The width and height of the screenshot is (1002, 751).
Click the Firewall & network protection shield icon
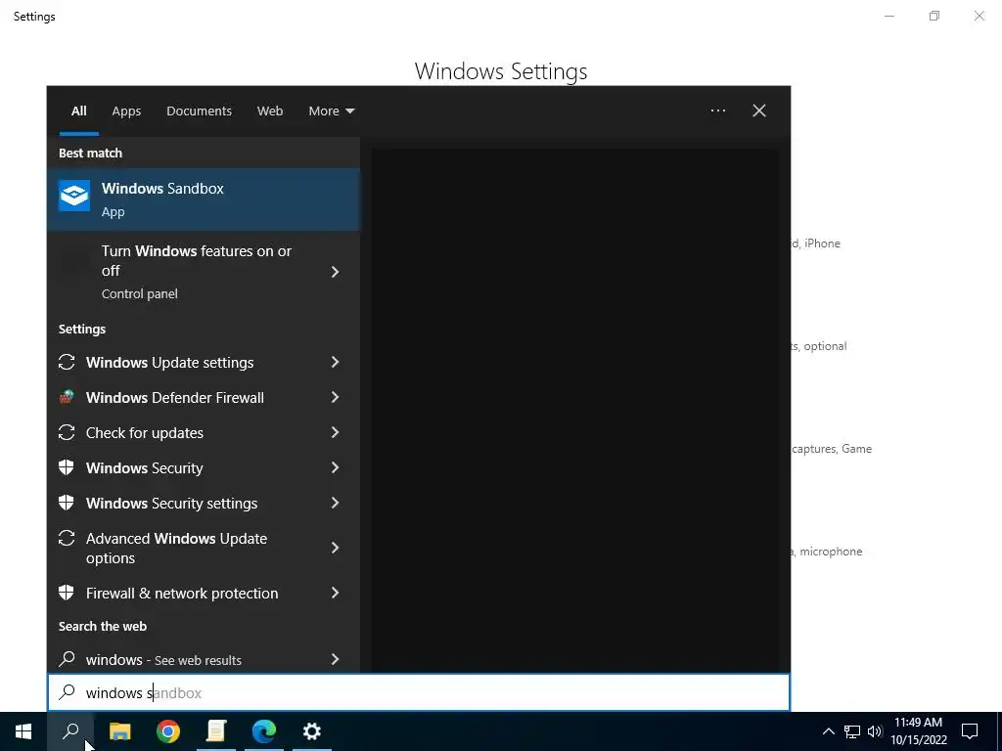tap(67, 593)
